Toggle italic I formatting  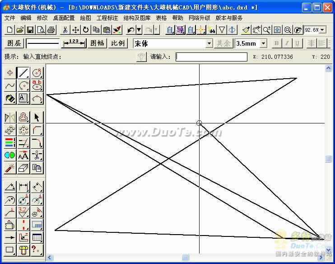[287, 43]
